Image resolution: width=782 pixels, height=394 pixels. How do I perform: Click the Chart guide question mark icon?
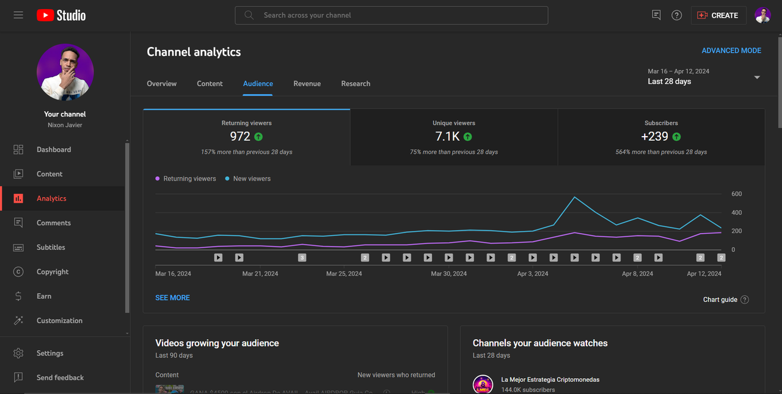click(x=744, y=299)
